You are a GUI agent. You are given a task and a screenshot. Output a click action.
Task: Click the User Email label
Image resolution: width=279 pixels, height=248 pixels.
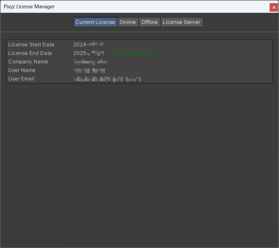[21, 79]
